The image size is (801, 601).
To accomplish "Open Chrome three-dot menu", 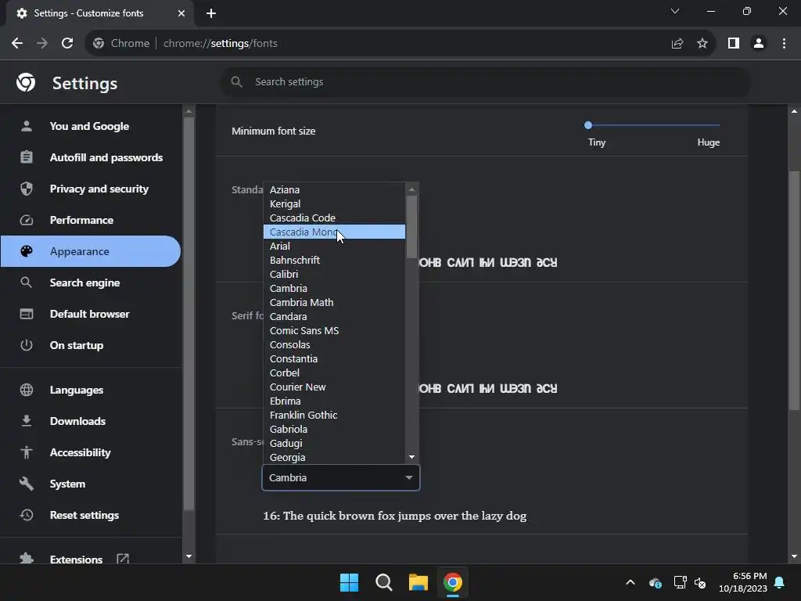I will 784,44.
